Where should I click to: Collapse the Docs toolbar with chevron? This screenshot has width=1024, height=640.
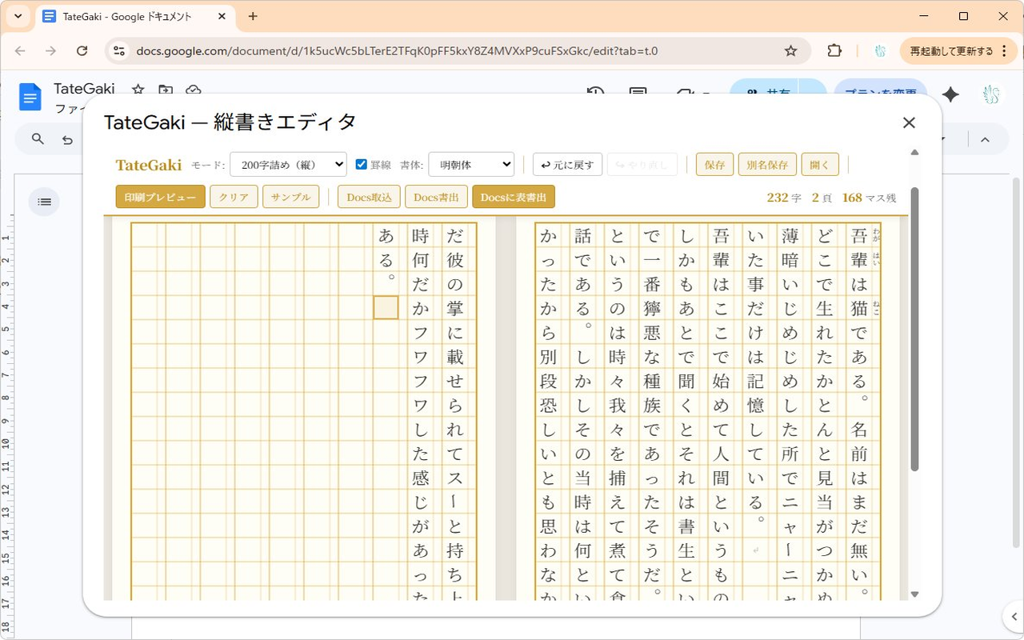pyautogui.click(x=985, y=140)
